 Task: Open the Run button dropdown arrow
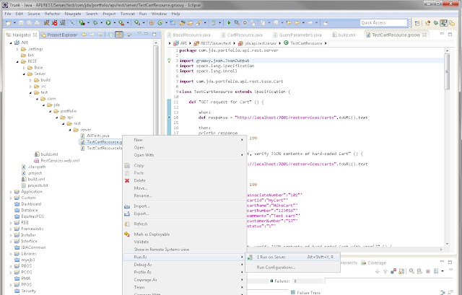point(115,22)
